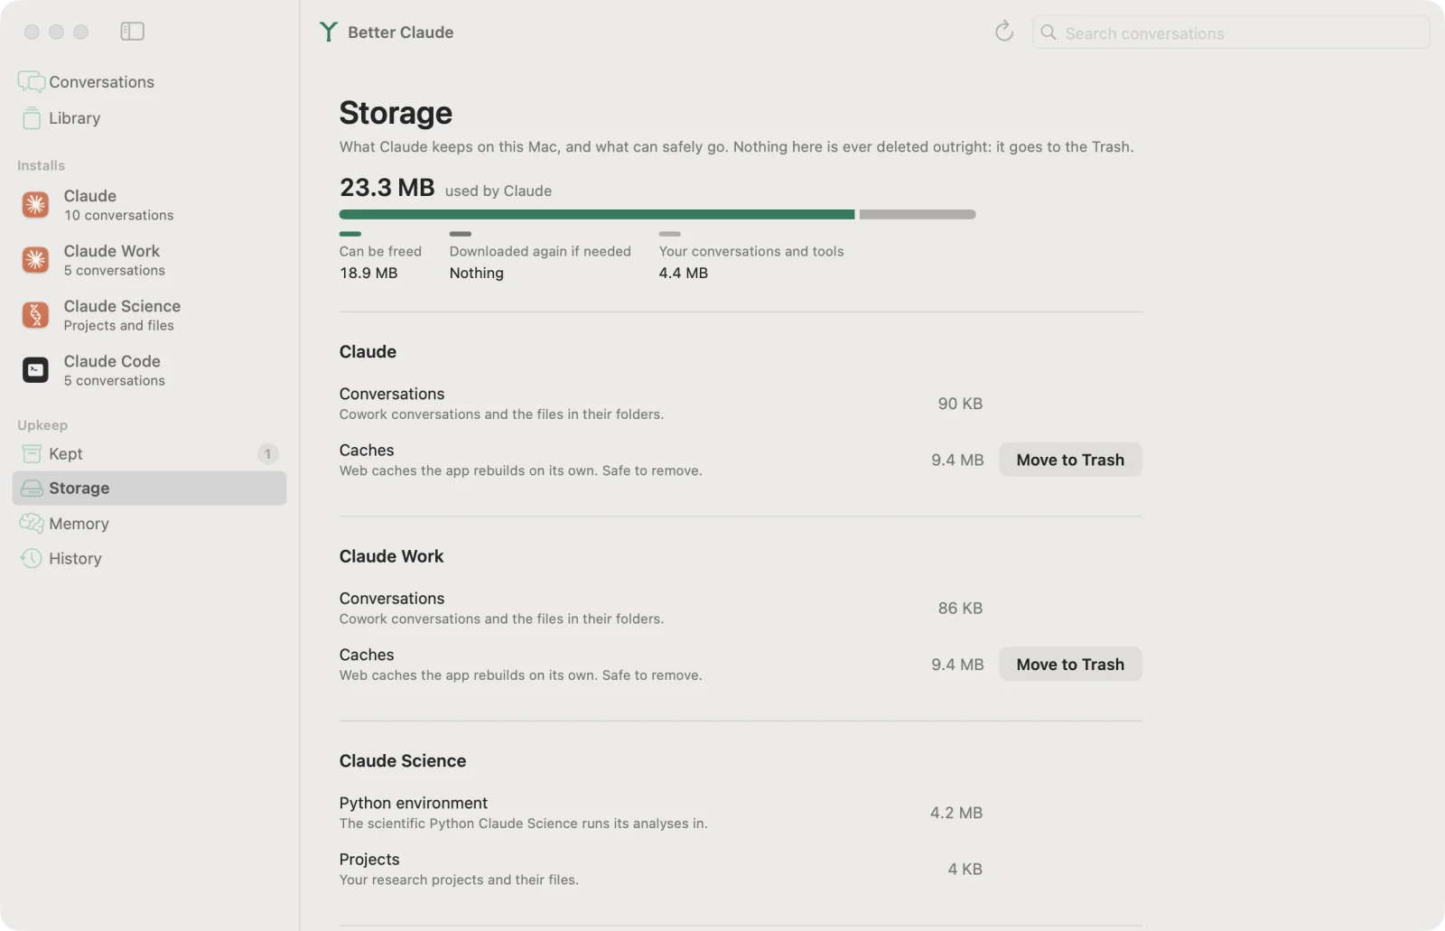Screen dimensions: 1445x931
Task: Click the 23.3 MB total value
Action: (387, 188)
